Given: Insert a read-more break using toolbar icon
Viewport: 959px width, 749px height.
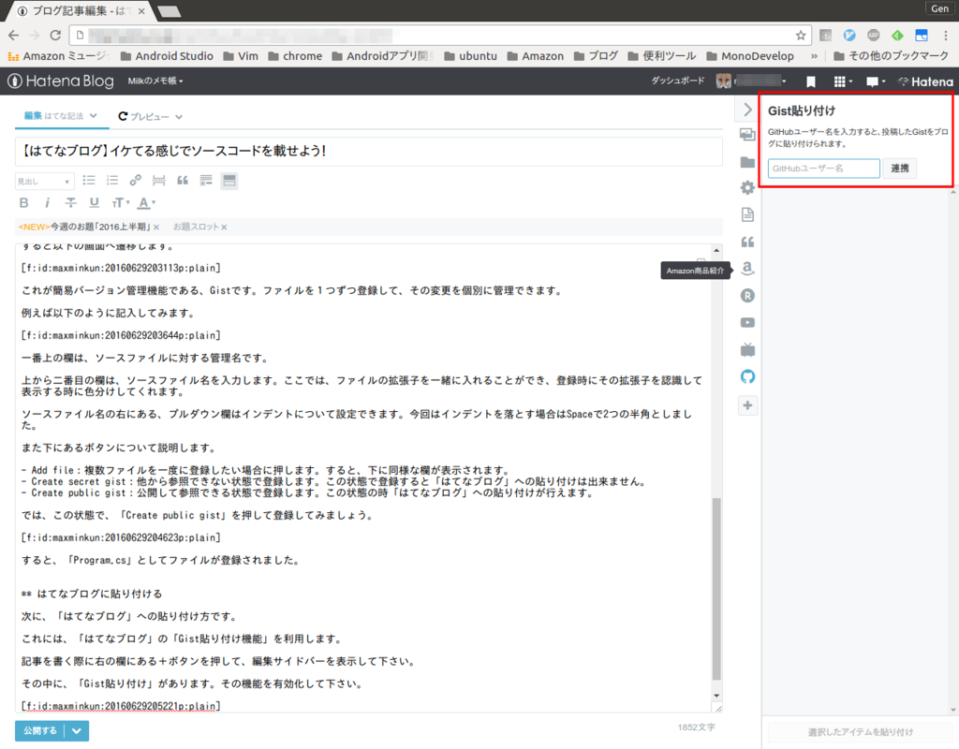Looking at the screenshot, I should point(158,181).
